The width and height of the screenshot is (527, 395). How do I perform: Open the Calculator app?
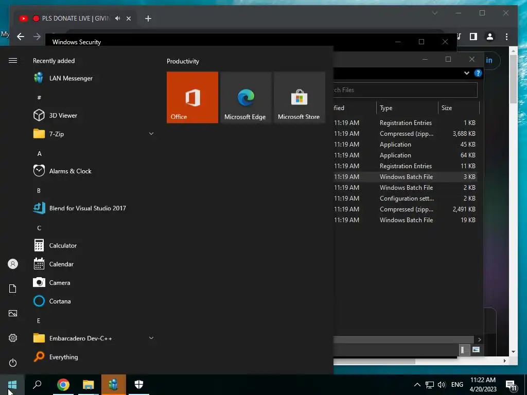[x=93, y=245]
